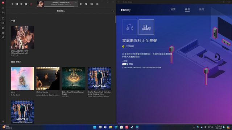Click the search icon beside 最近加入
232x130 pixels.
pos(113,10)
